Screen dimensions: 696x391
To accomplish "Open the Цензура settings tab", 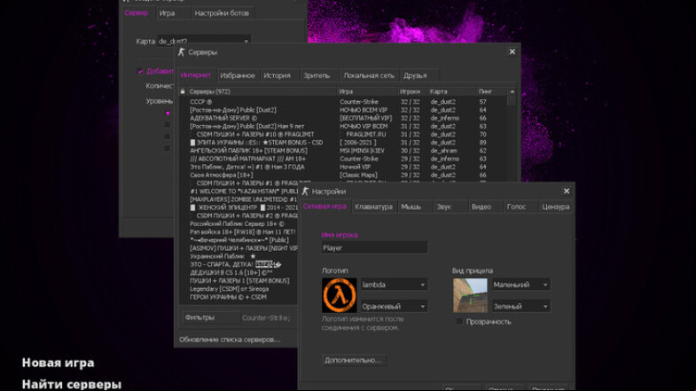I will click(x=555, y=207).
